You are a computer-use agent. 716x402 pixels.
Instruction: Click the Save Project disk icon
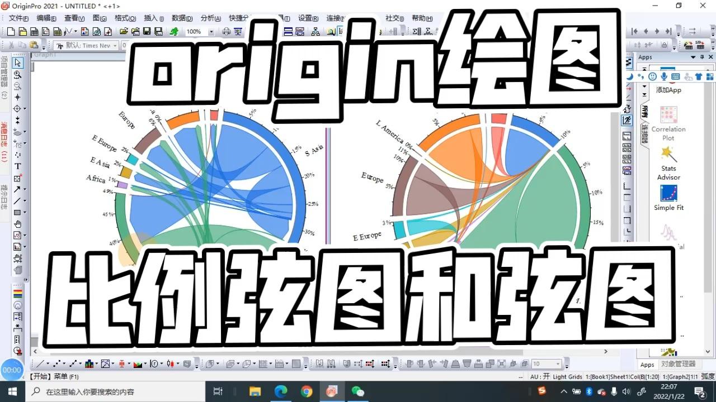[x=147, y=32]
